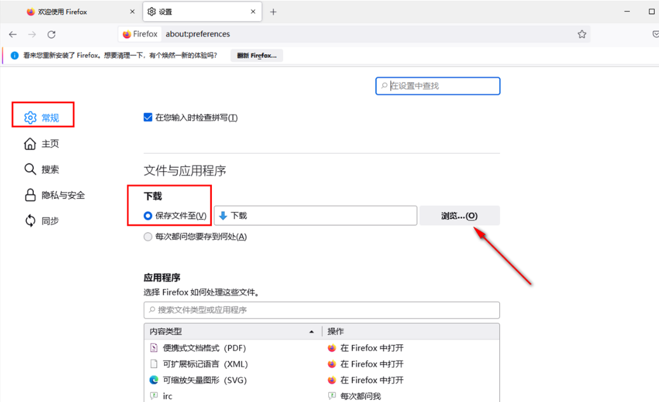
Task: Click the PDF file type icon
Action: (x=154, y=348)
